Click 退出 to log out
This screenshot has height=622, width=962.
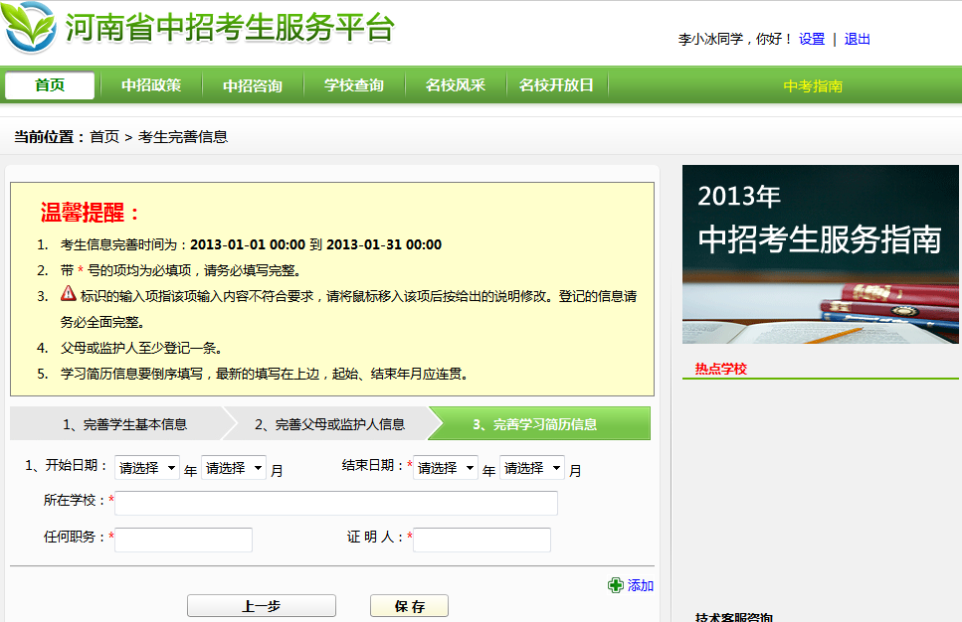(858, 39)
